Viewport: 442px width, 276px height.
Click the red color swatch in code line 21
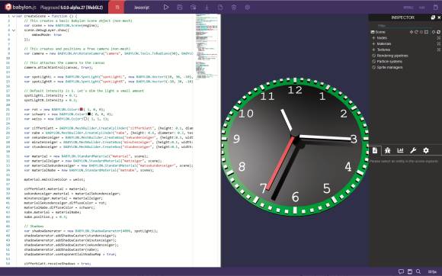pyautogui.click(x=82, y=109)
